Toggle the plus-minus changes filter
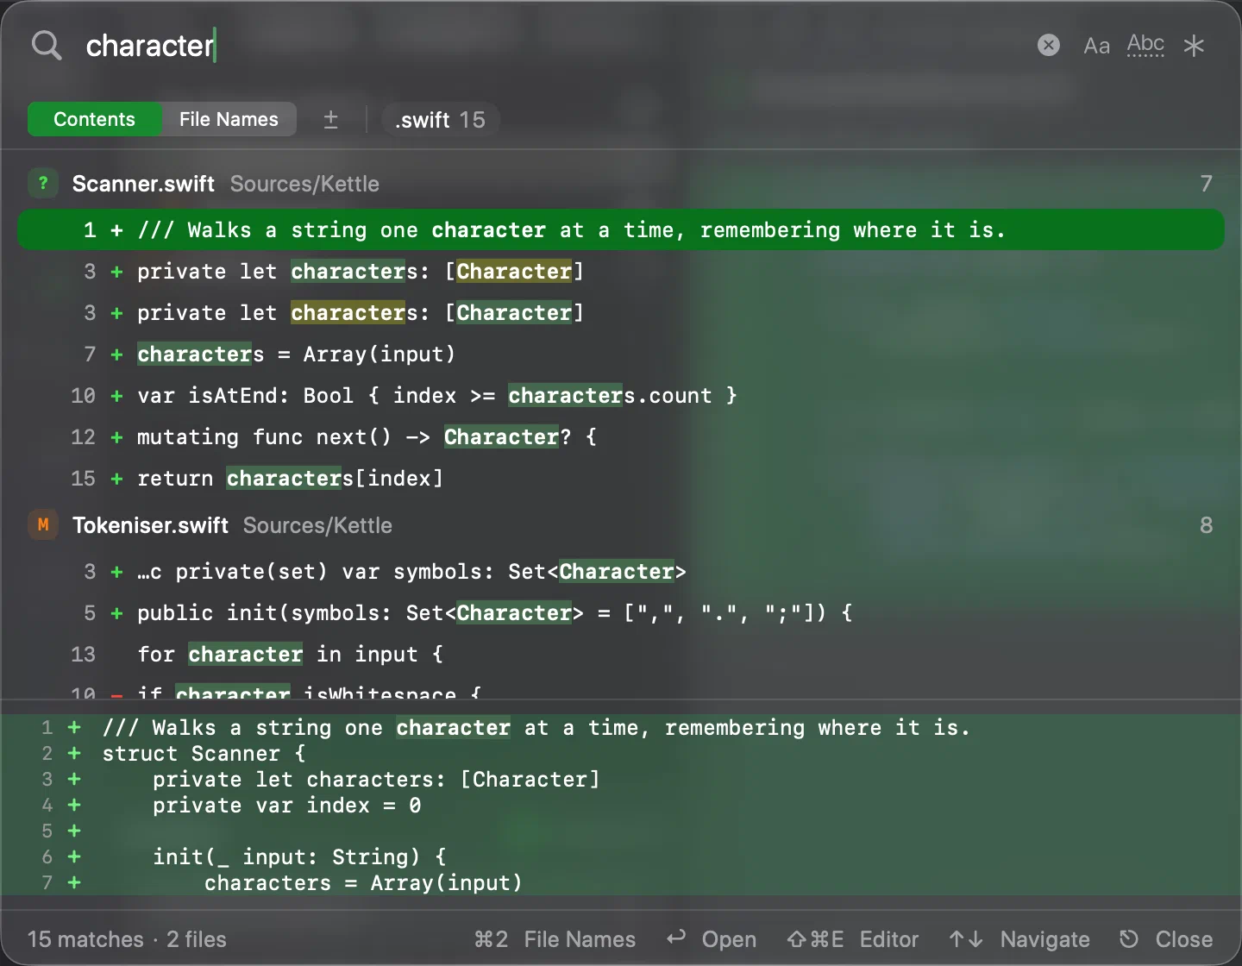 330,119
